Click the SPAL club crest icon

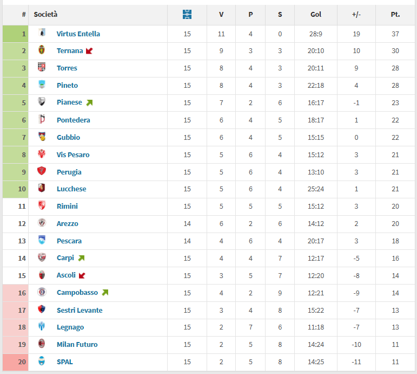42,360
